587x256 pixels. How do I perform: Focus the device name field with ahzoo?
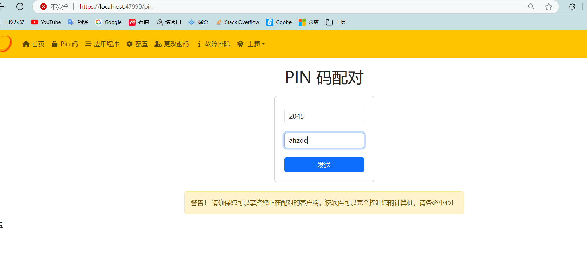pos(324,140)
